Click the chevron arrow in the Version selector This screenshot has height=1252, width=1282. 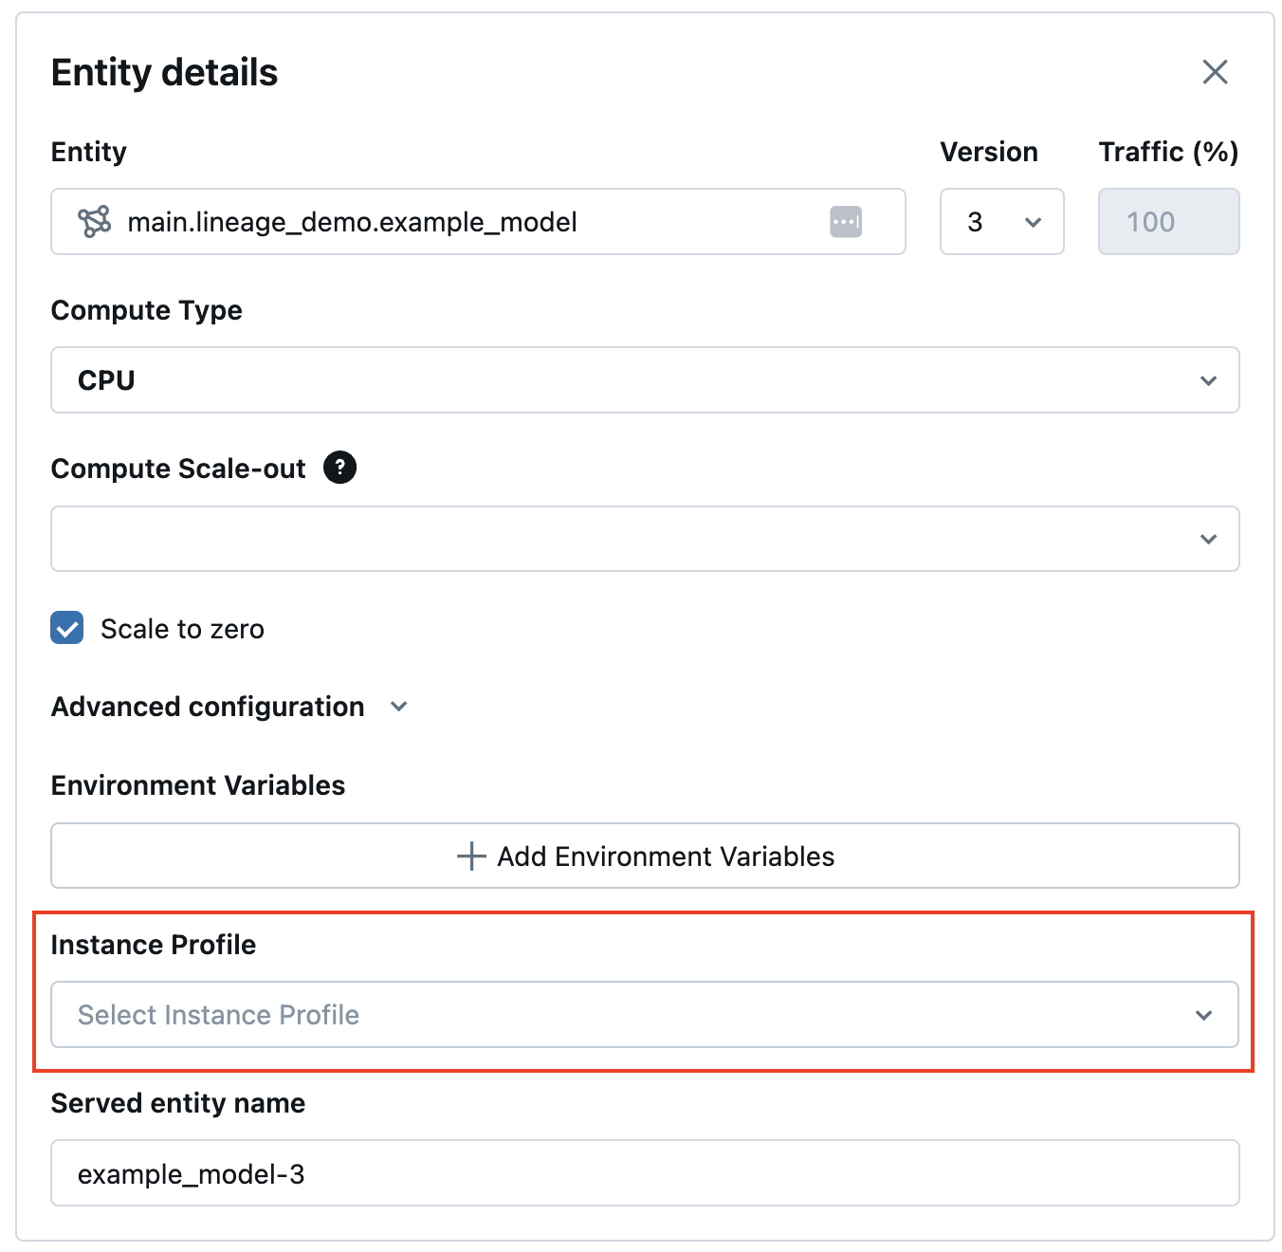(1033, 222)
